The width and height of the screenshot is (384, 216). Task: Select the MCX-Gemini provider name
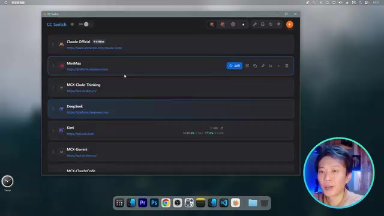coord(77,149)
